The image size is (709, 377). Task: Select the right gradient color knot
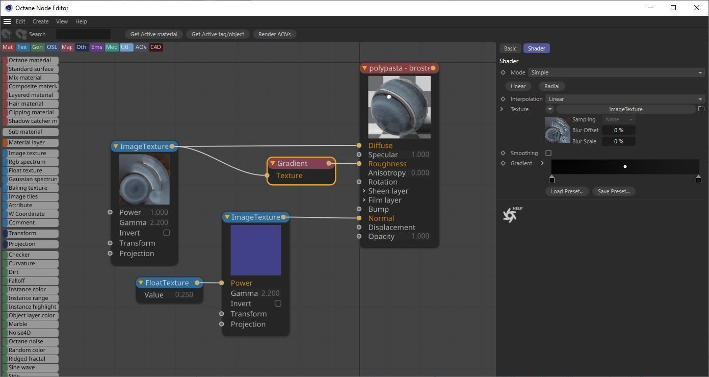(698, 179)
